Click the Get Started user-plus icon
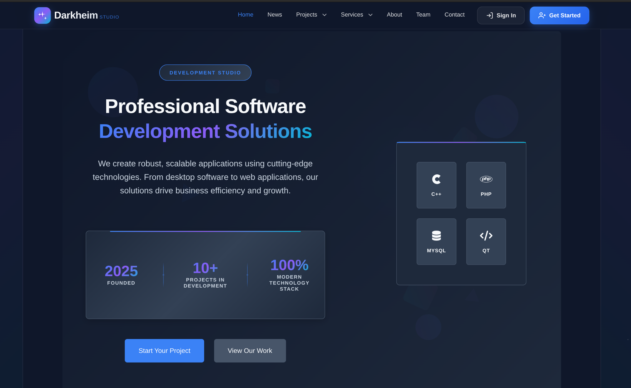The height and width of the screenshot is (388, 631). (542, 15)
